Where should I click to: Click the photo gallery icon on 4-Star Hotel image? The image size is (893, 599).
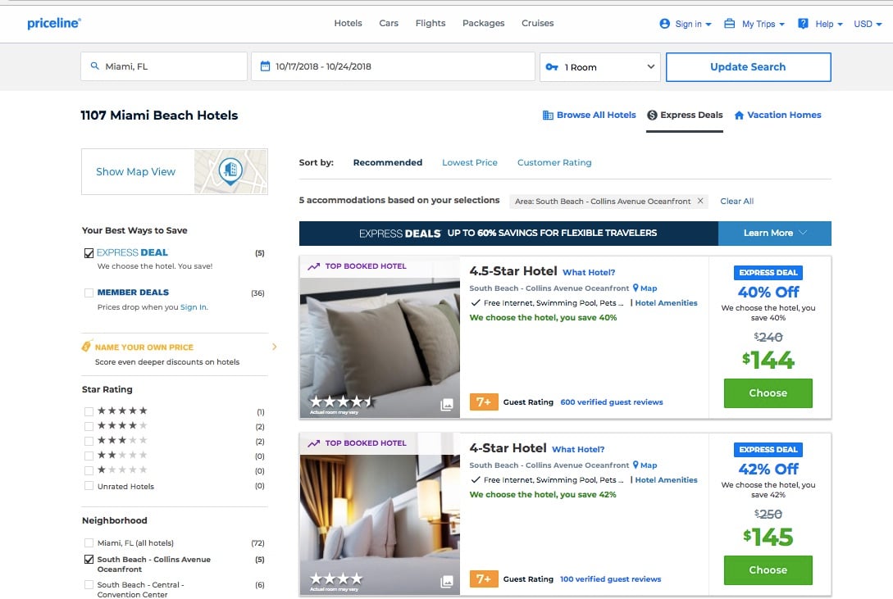click(x=446, y=582)
